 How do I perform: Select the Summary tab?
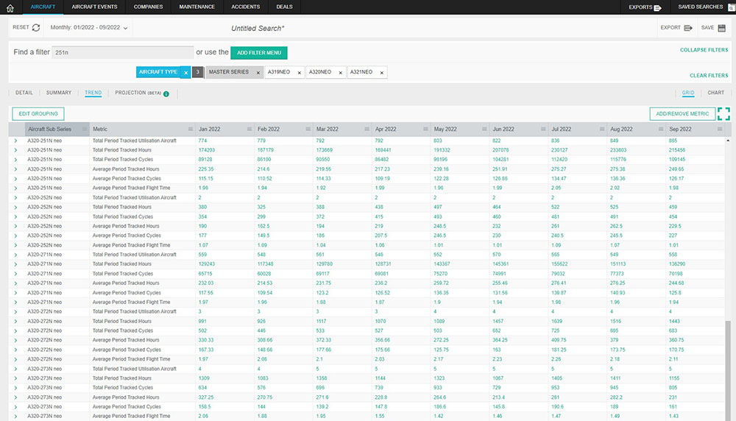coord(59,93)
